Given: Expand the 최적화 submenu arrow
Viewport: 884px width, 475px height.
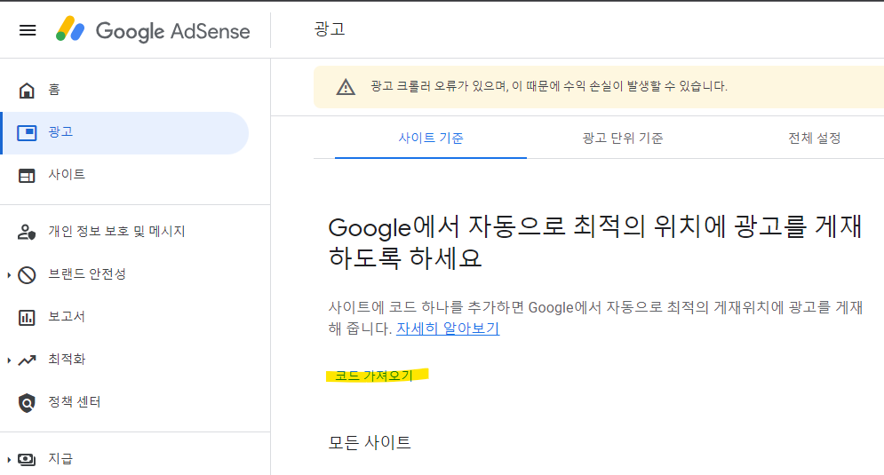Looking at the screenshot, I should [9, 360].
